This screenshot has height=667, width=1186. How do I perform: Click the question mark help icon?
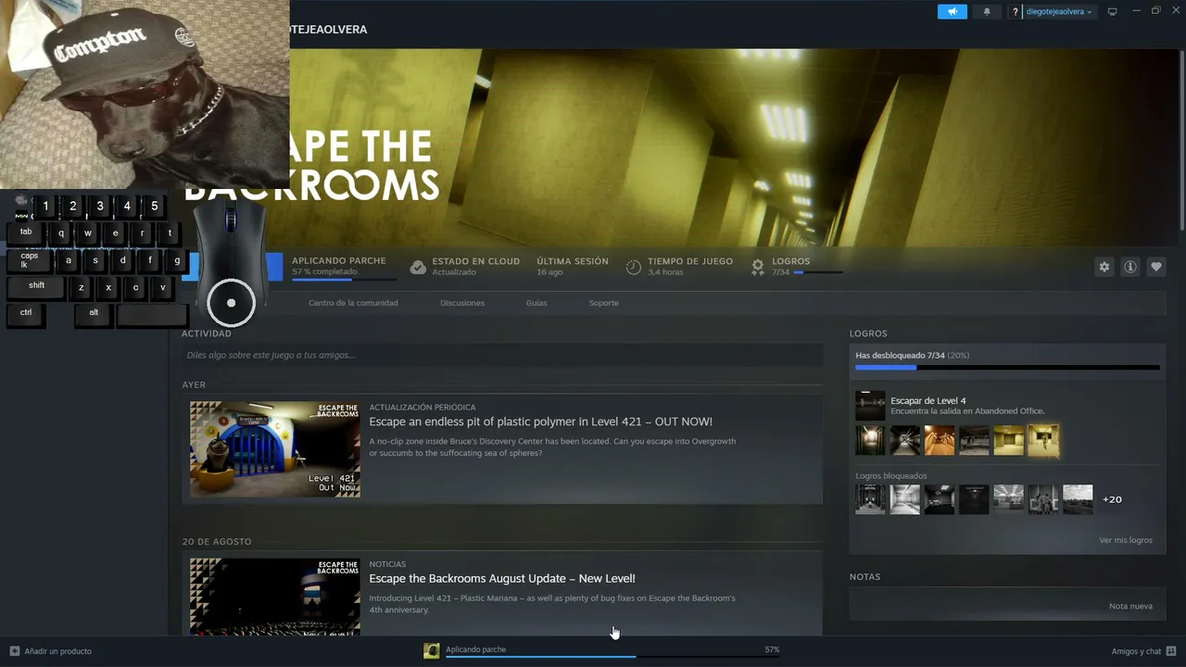(x=1016, y=12)
